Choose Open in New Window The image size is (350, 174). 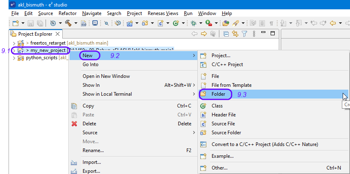[133, 76]
